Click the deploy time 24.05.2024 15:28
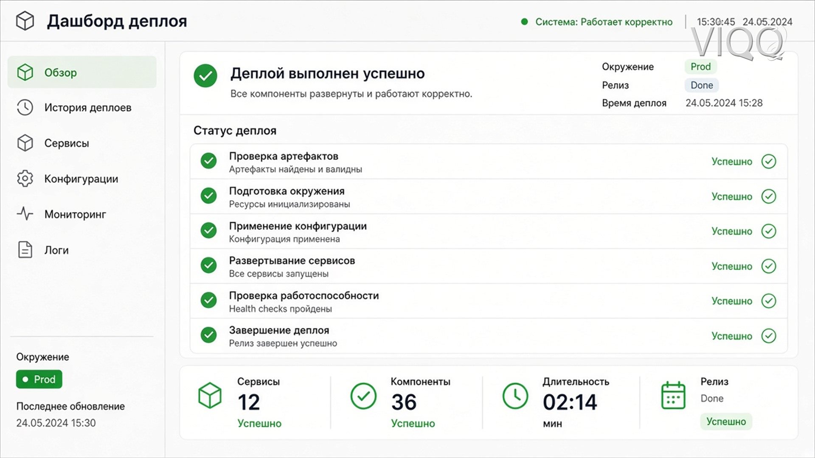This screenshot has height=458, width=815. tap(724, 103)
